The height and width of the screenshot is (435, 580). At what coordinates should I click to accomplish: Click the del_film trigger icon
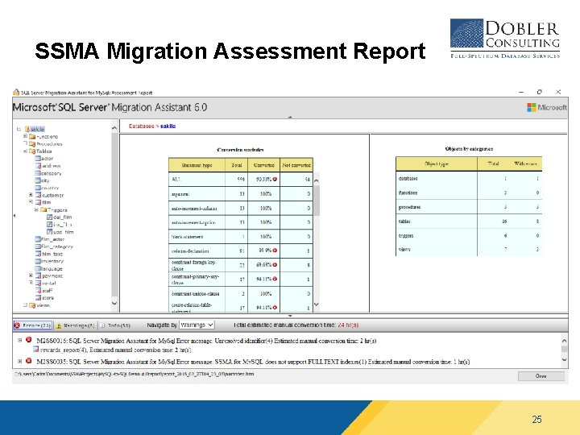[x=49, y=217]
